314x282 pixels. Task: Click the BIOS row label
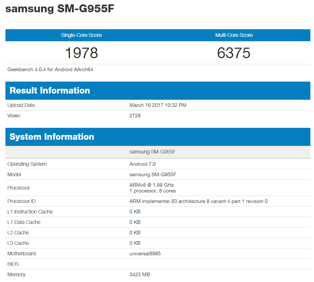[13, 264]
